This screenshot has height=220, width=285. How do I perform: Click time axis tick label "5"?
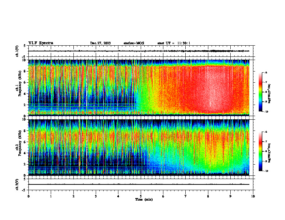click(x=141, y=196)
